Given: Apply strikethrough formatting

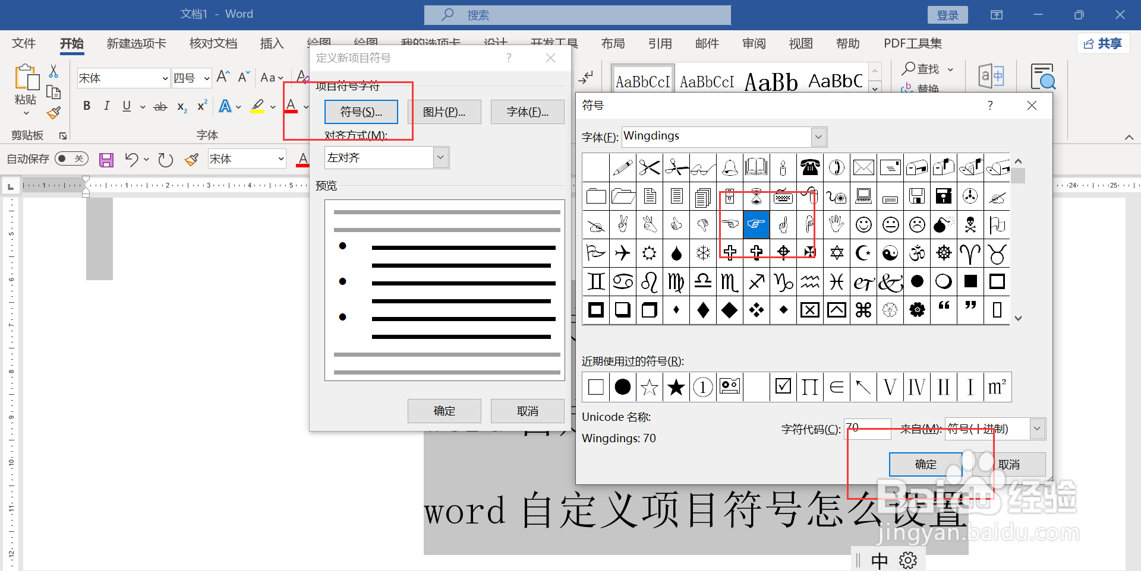Looking at the screenshot, I should [x=160, y=107].
